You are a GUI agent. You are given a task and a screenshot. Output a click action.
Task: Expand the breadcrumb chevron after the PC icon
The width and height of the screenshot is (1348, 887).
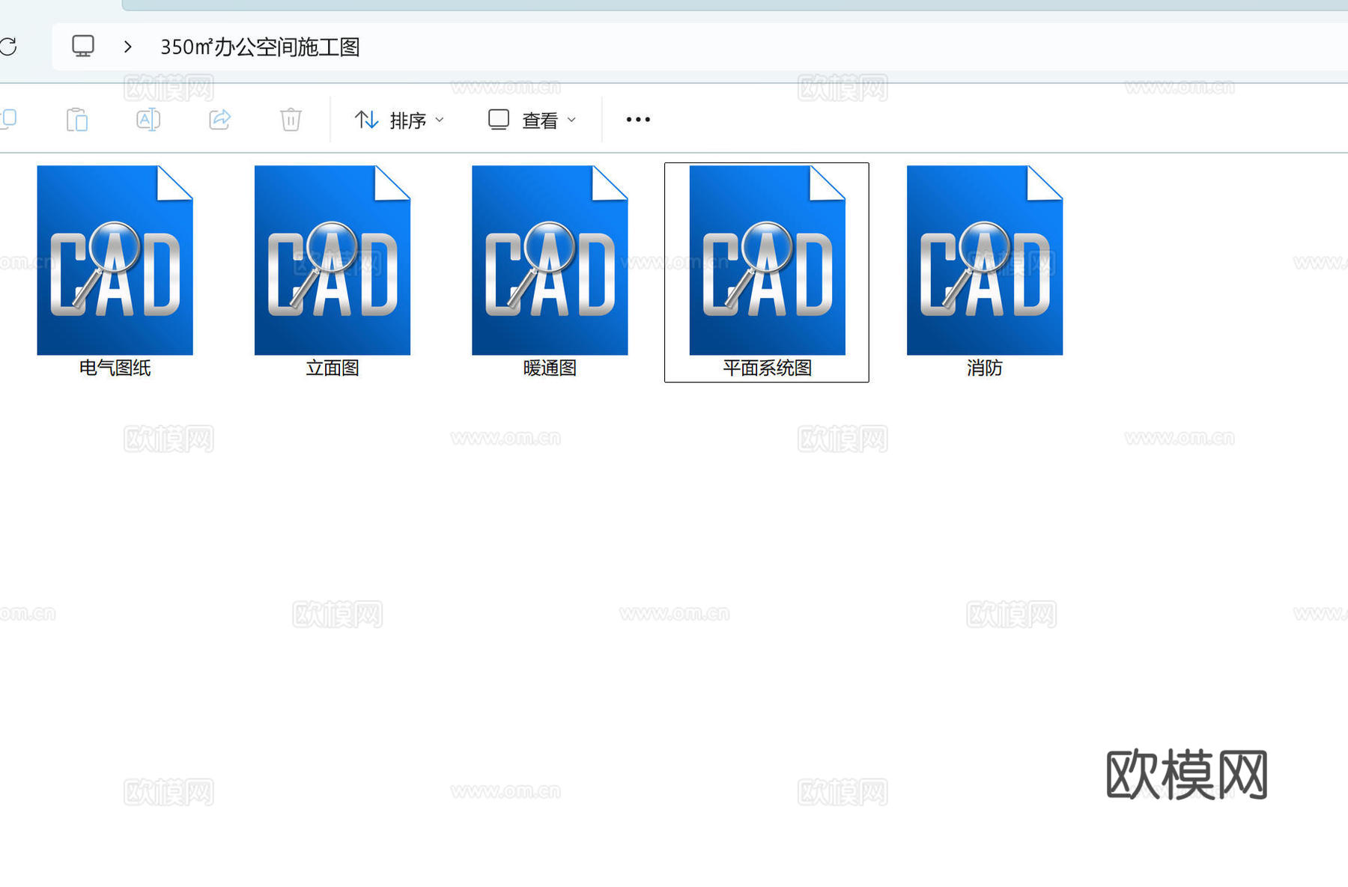[x=128, y=47]
